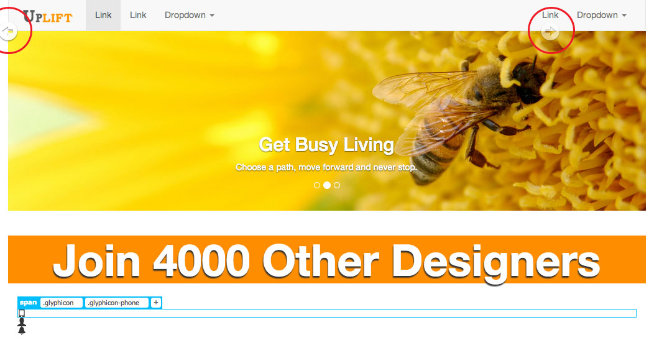
Task: Click the user glyphicon icon
Action: coord(22,322)
